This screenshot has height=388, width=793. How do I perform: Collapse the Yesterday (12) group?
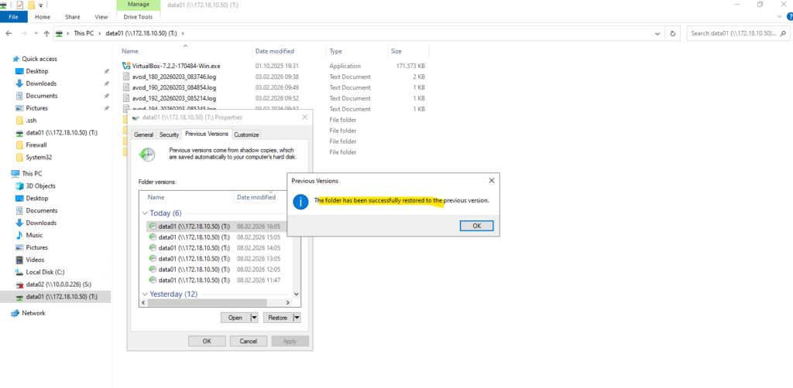click(x=145, y=294)
